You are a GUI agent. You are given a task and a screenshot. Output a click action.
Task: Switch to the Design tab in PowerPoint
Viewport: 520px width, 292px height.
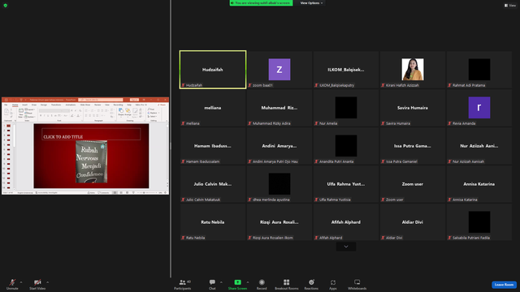[x=44, y=105]
